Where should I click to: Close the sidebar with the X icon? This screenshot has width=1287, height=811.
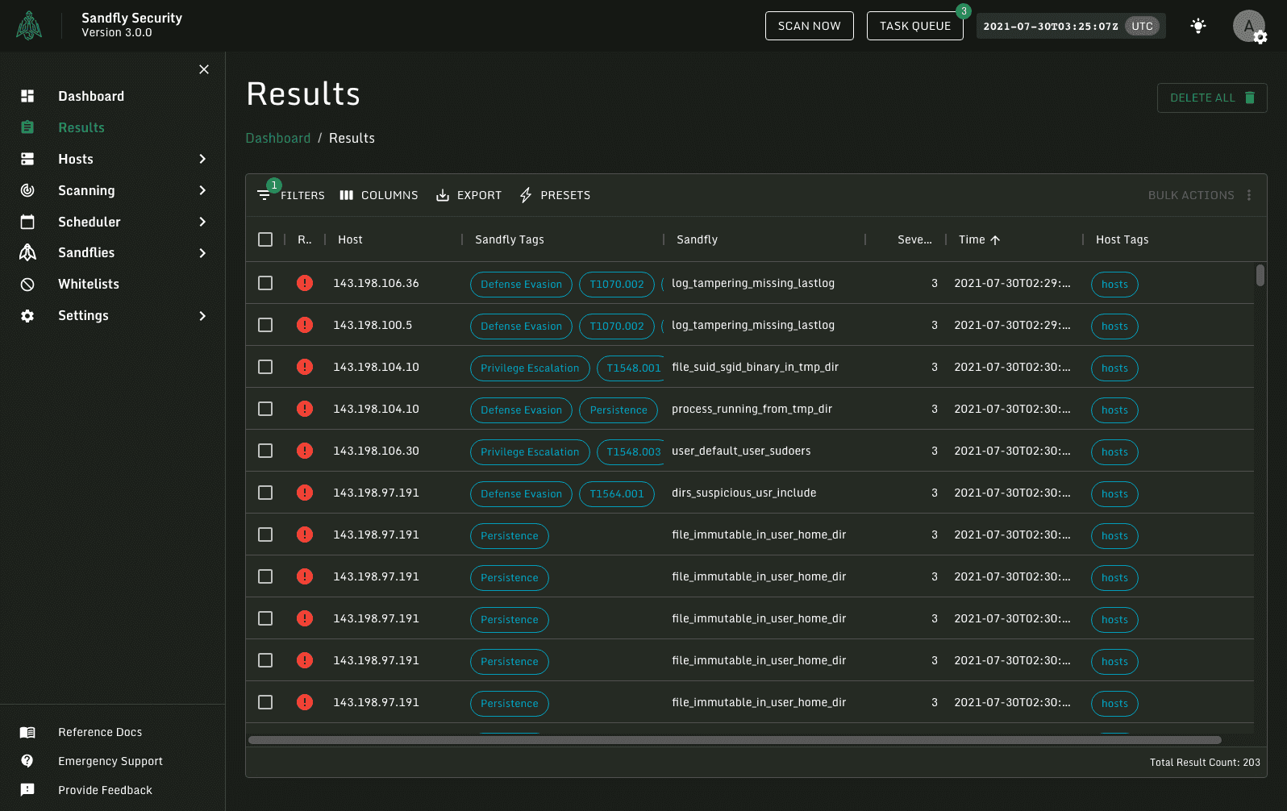[x=204, y=69]
